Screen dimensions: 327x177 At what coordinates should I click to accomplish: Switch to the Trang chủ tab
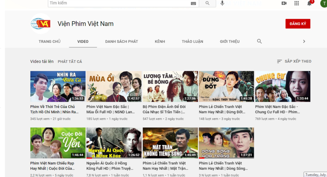[x=49, y=42]
